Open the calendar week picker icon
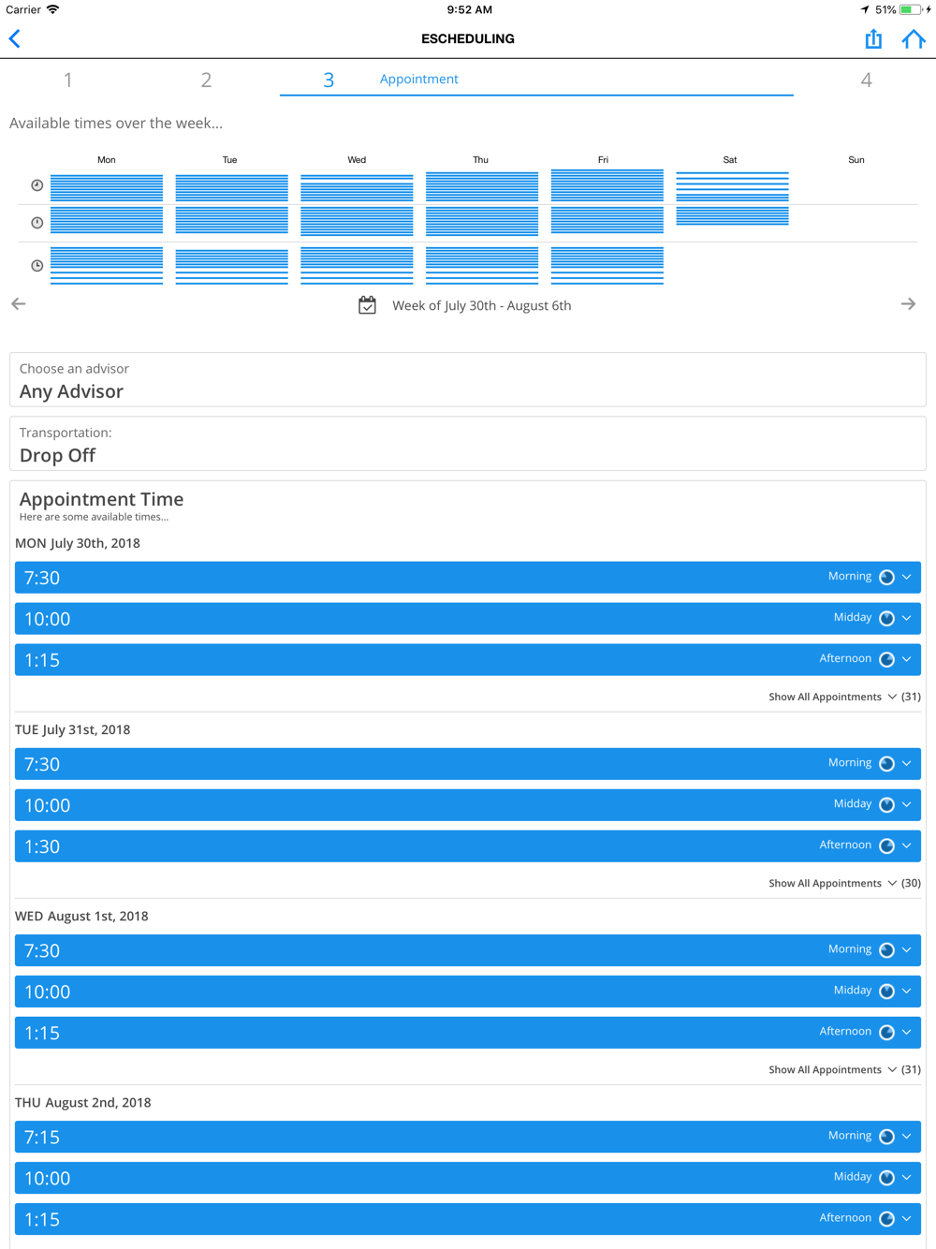 click(x=367, y=305)
